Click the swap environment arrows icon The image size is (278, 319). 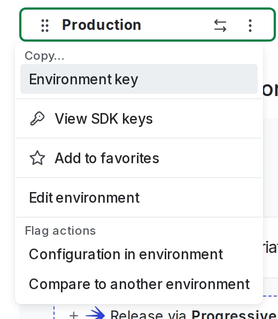[x=220, y=26]
